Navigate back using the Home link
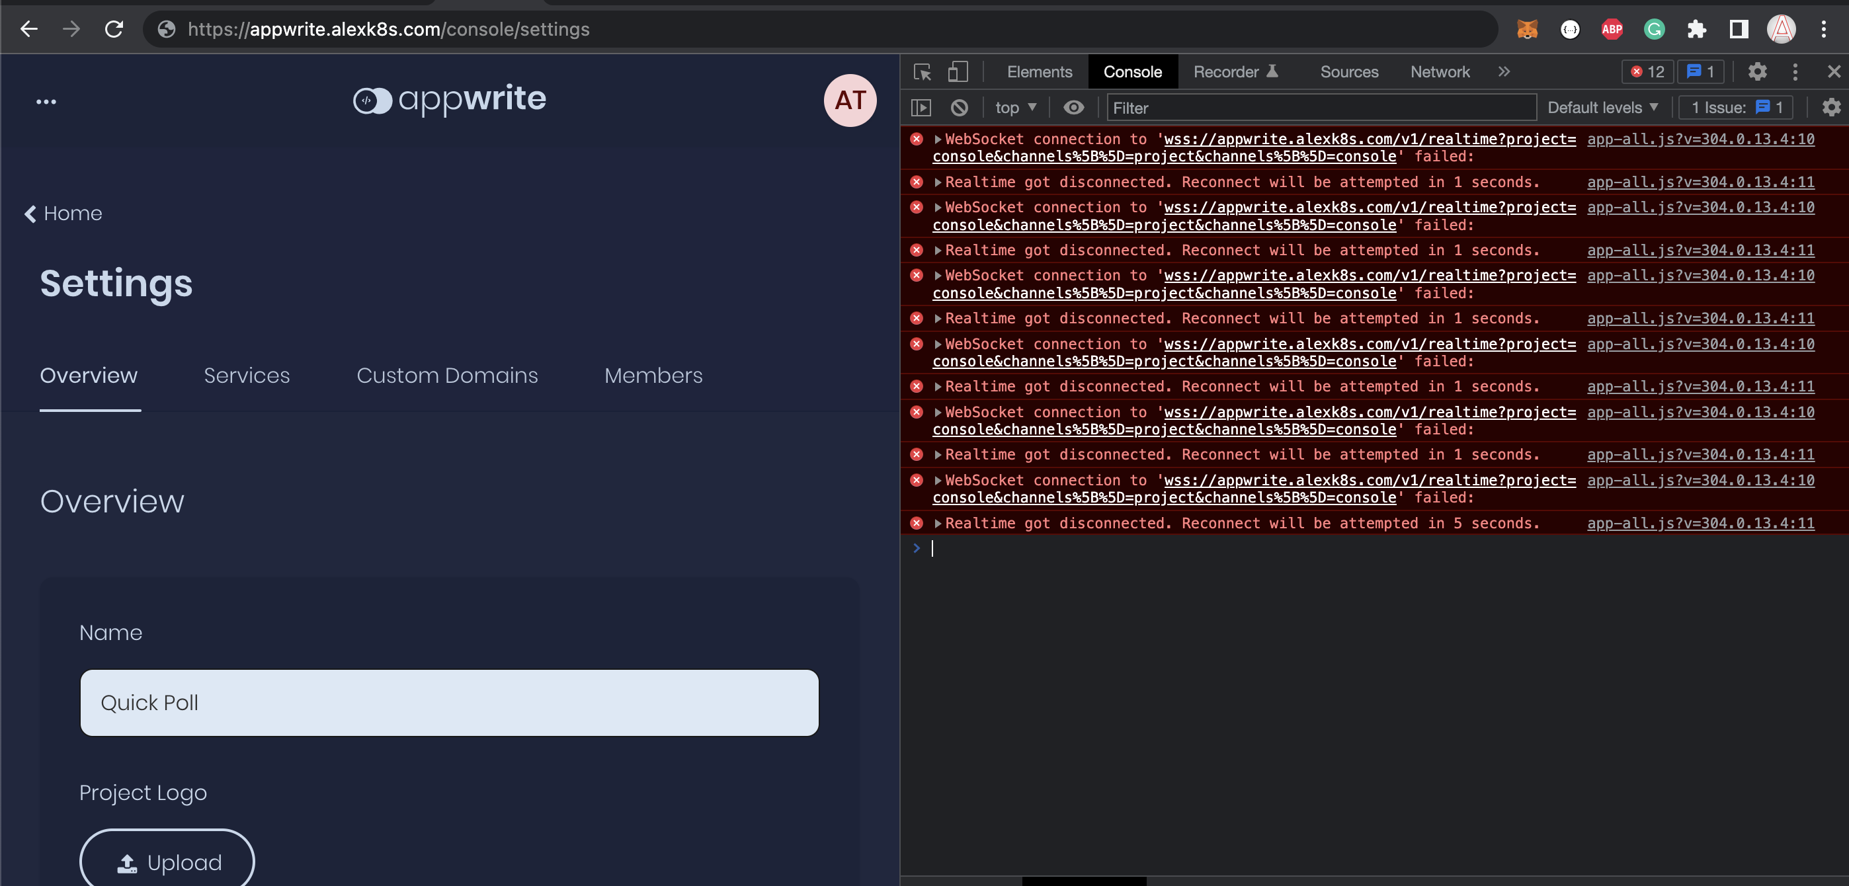Screen dimensions: 1849x886 [x=63, y=213]
